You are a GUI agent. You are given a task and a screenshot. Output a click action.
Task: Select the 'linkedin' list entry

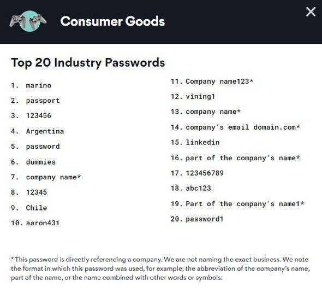[x=202, y=142]
